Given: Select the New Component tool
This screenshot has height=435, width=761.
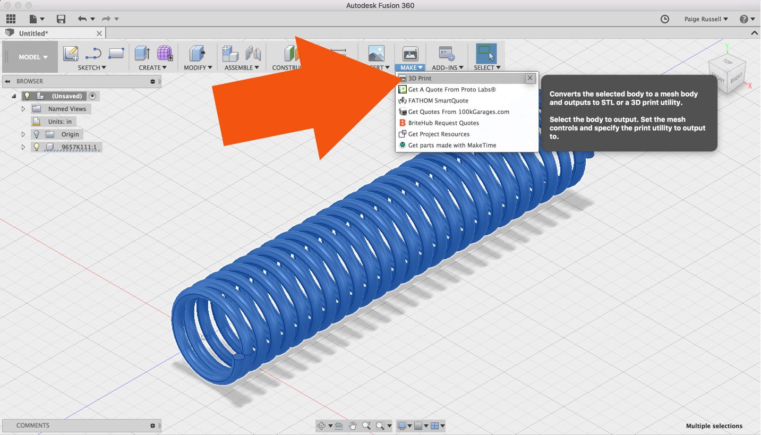Looking at the screenshot, I should click(x=230, y=54).
